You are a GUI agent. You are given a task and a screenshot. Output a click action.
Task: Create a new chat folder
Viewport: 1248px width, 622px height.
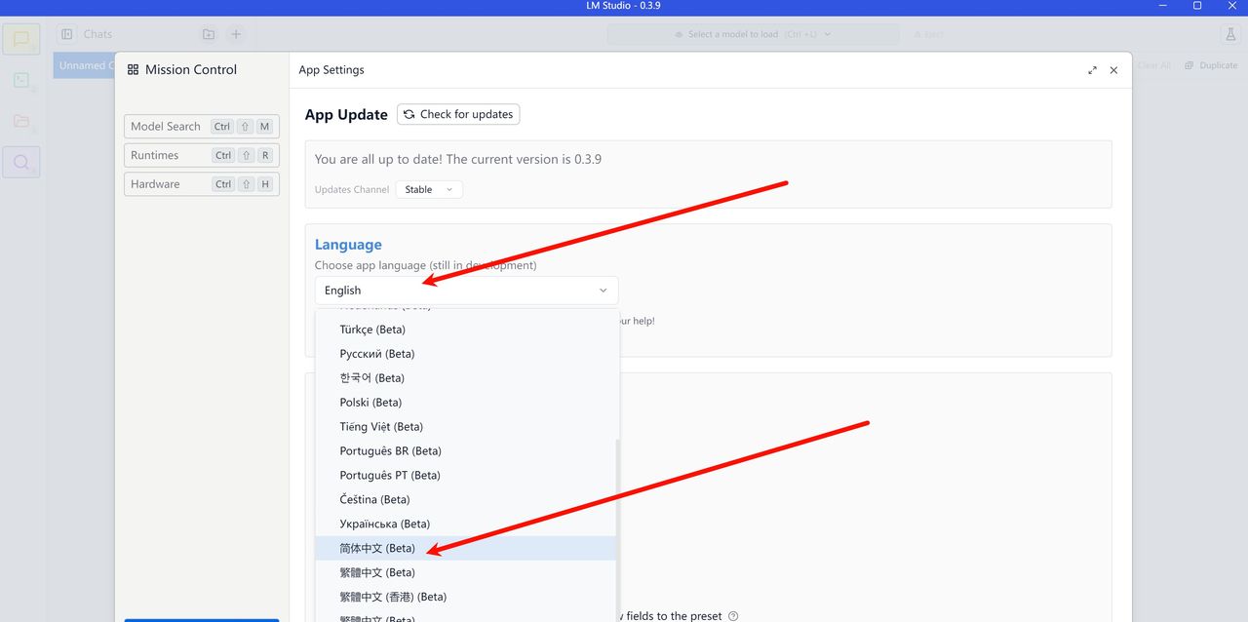tap(209, 34)
